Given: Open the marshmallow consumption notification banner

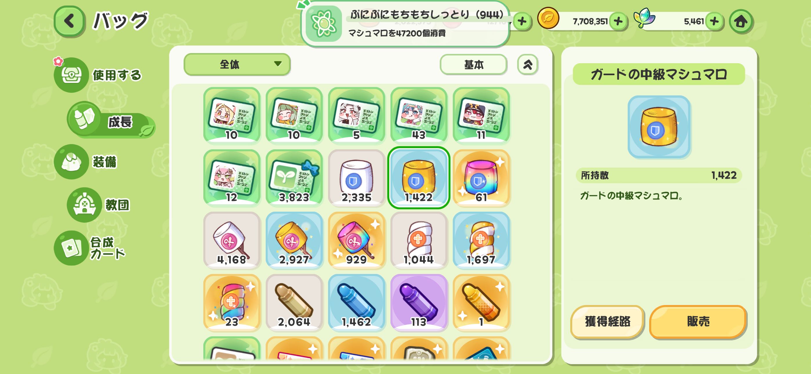Looking at the screenshot, I should pyautogui.click(x=405, y=23).
